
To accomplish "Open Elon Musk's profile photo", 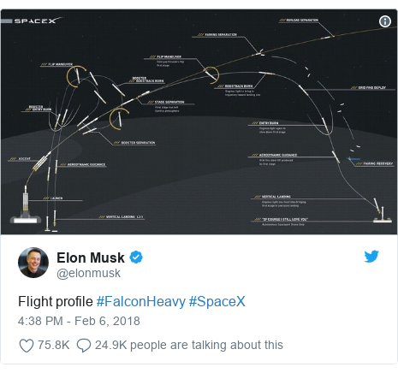I will pos(33,263).
